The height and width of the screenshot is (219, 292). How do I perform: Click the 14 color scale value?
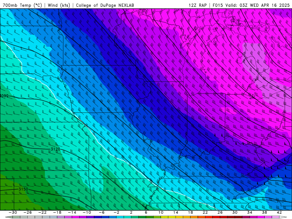pos(176,212)
